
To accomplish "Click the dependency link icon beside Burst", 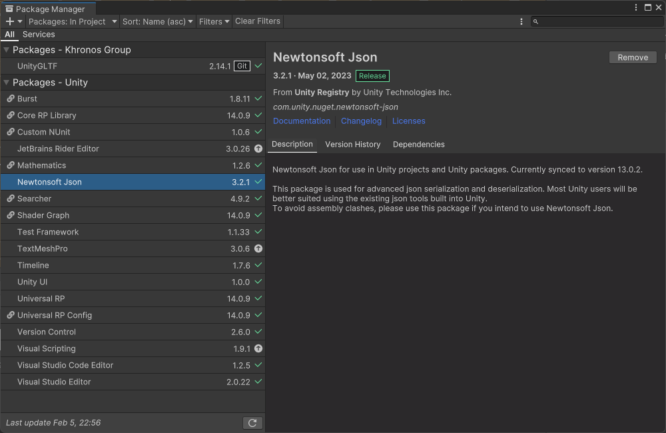I will (x=11, y=99).
